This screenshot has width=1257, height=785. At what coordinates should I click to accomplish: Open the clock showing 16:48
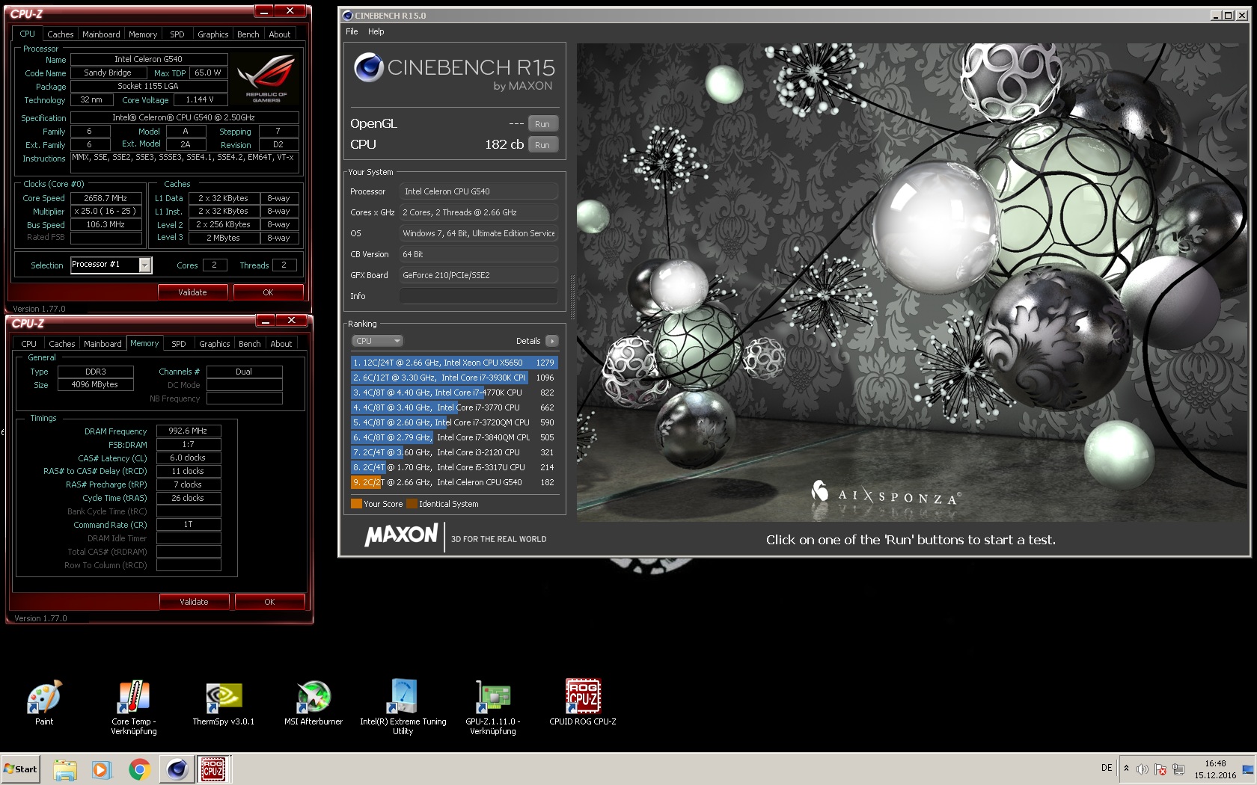pos(1215,769)
